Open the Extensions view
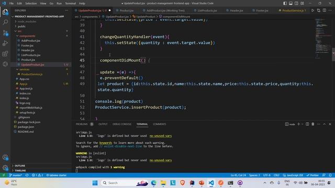This screenshot has height=188, width=335. pos(5,54)
